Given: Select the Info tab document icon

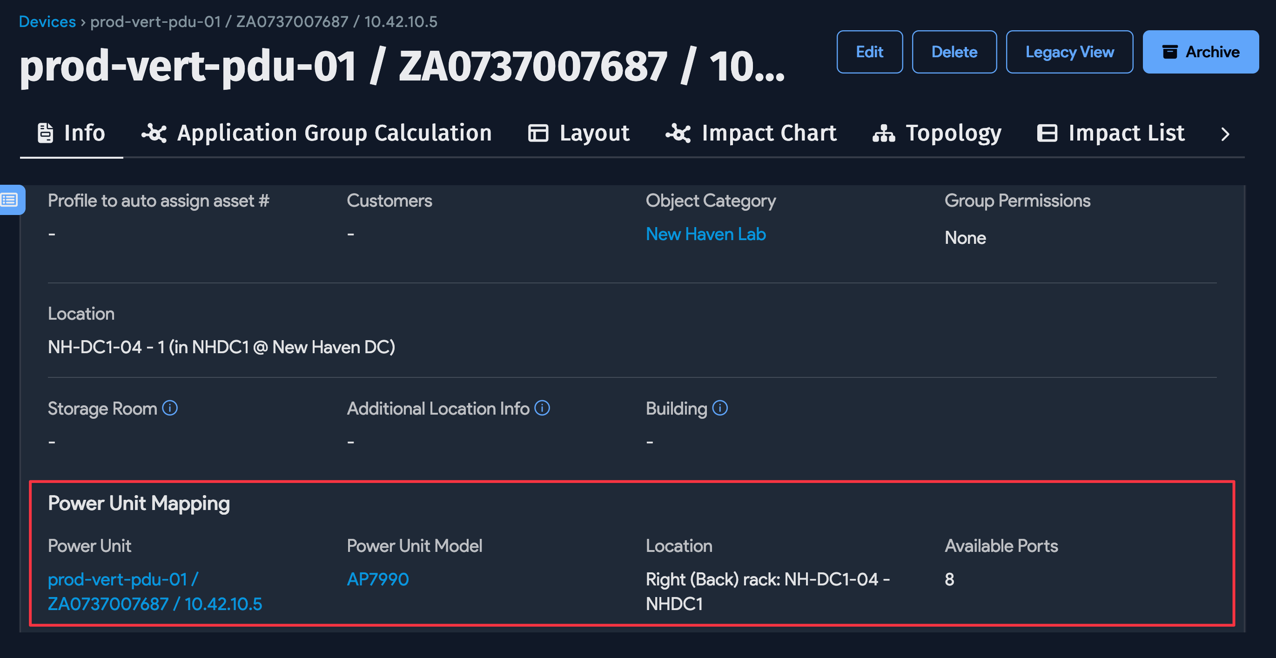Looking at the screenshot, I should pos(45,133).
